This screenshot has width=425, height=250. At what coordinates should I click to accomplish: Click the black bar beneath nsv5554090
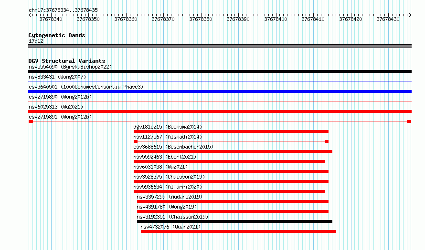[220, 71]
